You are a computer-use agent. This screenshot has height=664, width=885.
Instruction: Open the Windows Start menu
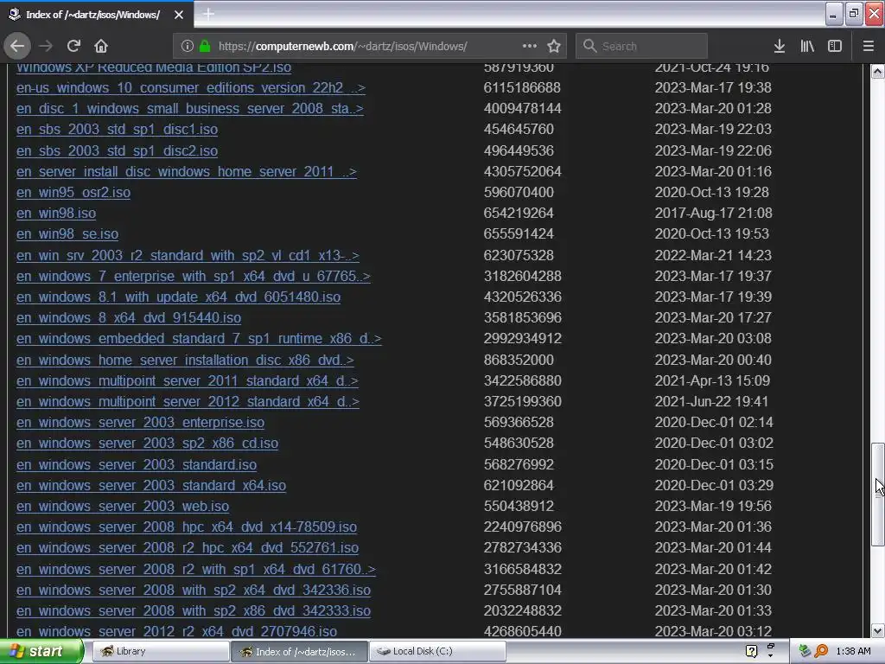tap(41, 651)
